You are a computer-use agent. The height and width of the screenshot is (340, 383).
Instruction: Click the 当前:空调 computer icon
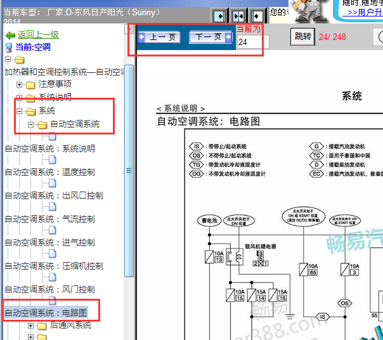9,48
